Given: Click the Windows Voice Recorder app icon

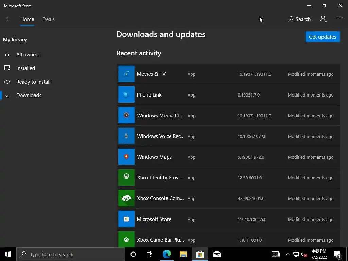Looking at the screenshot, I should point(126,136).
